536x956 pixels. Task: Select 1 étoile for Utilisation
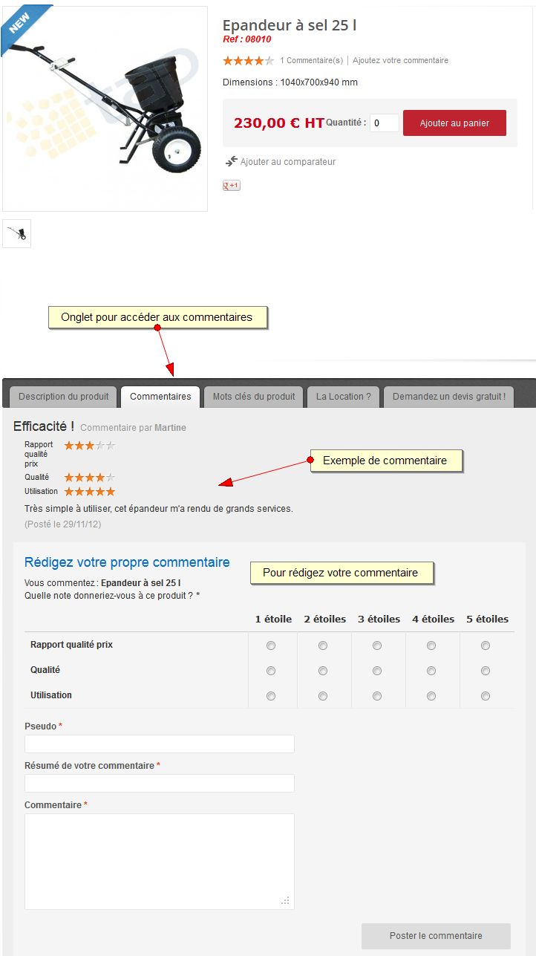[x=271, y=696]
